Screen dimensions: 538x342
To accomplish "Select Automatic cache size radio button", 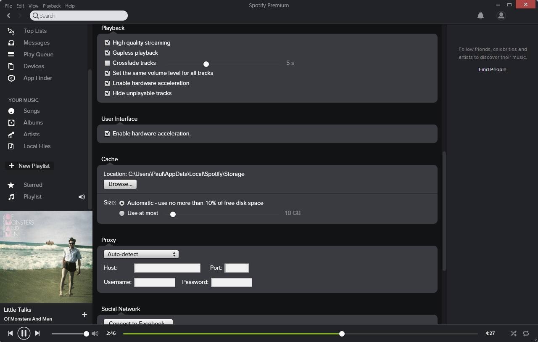I will (122, 203).
